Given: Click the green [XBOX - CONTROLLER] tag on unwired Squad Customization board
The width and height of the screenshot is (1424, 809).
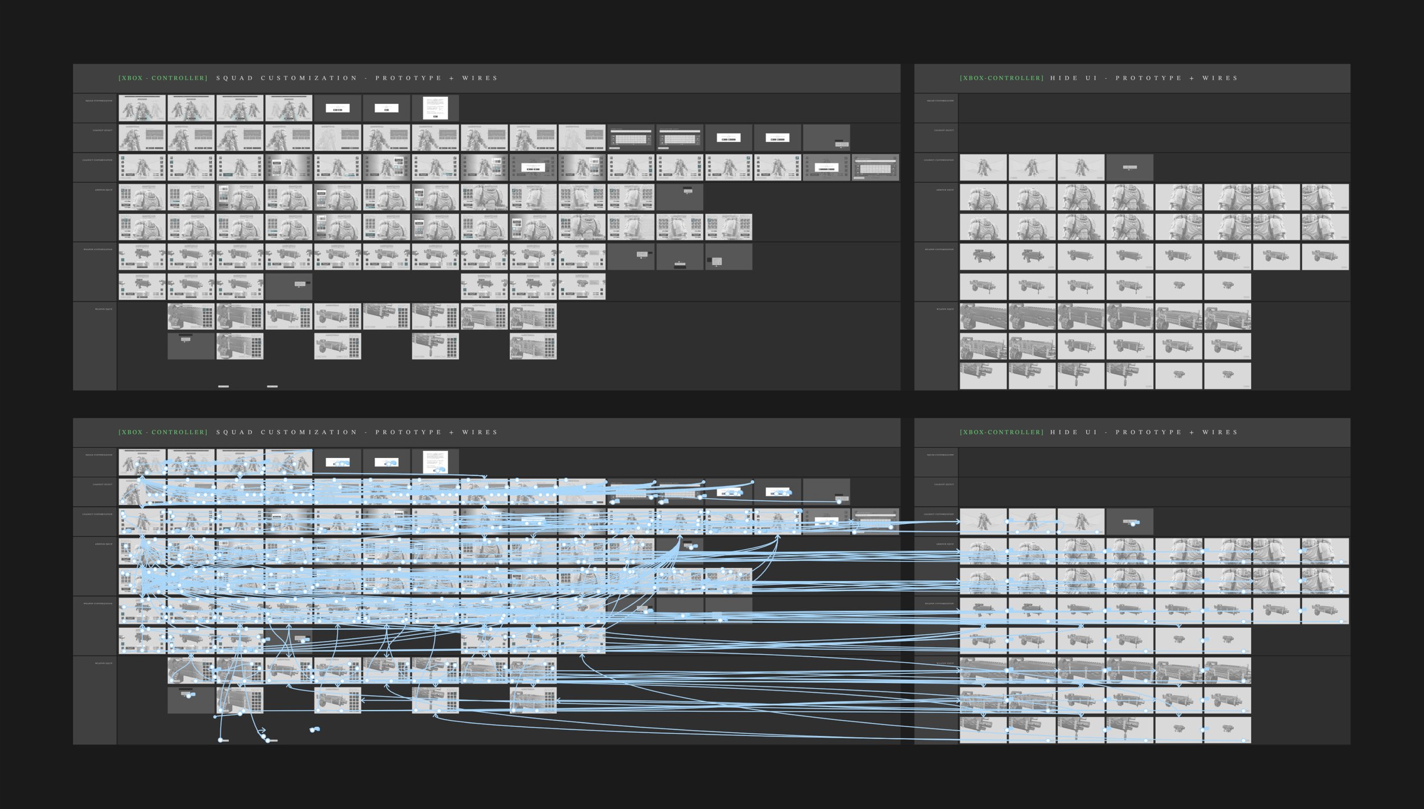Looking at the screenshot, I should [x=163, y=78].
